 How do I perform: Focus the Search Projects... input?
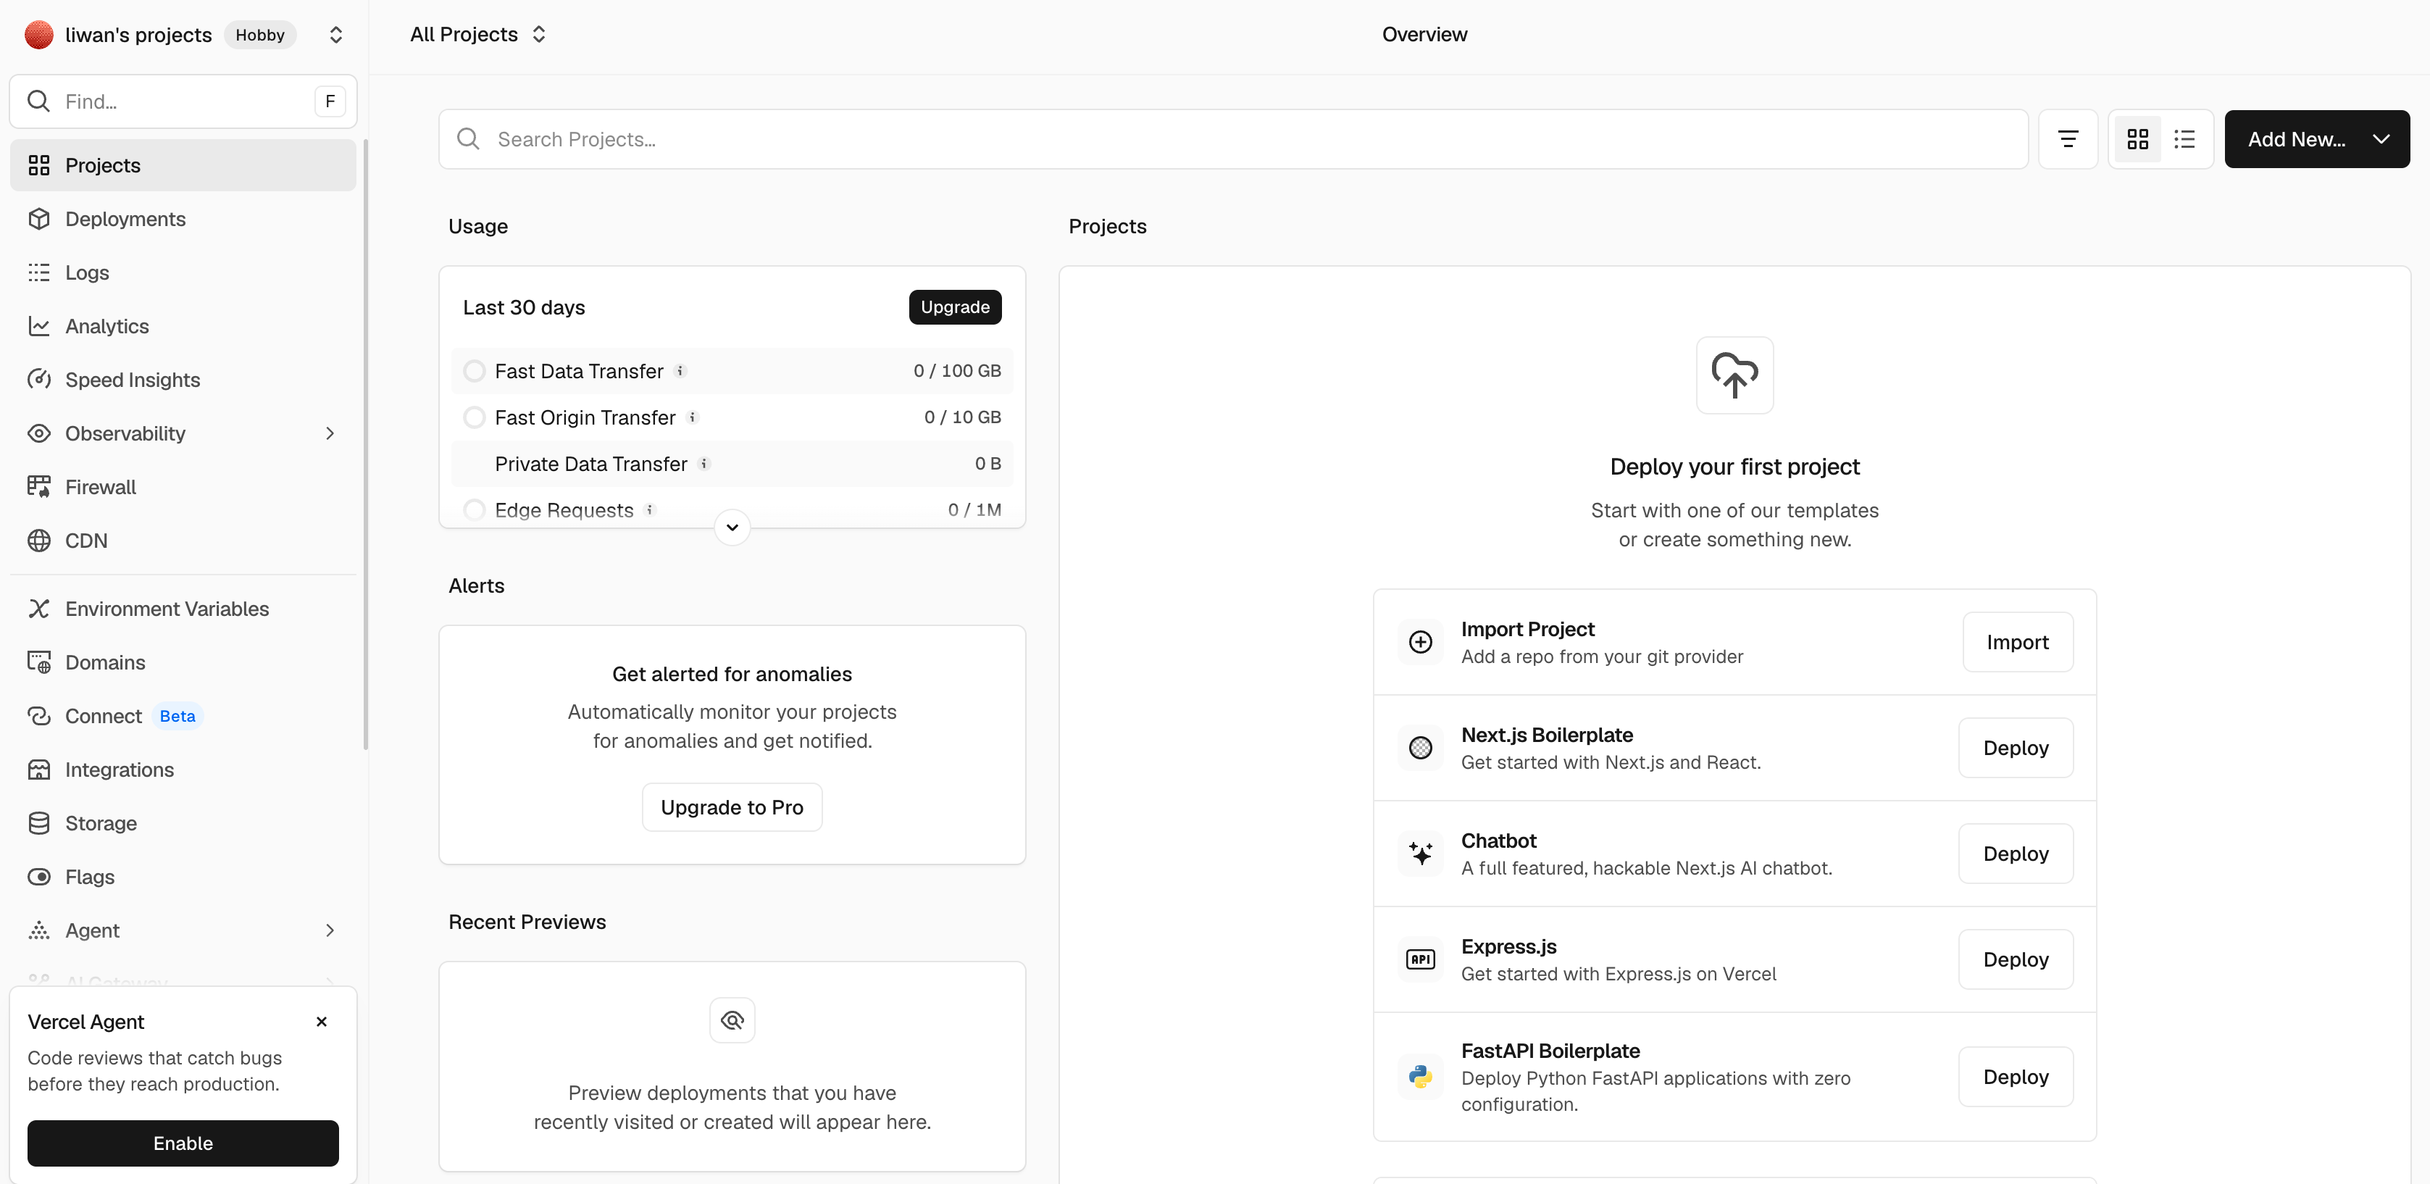[1233, 140]
